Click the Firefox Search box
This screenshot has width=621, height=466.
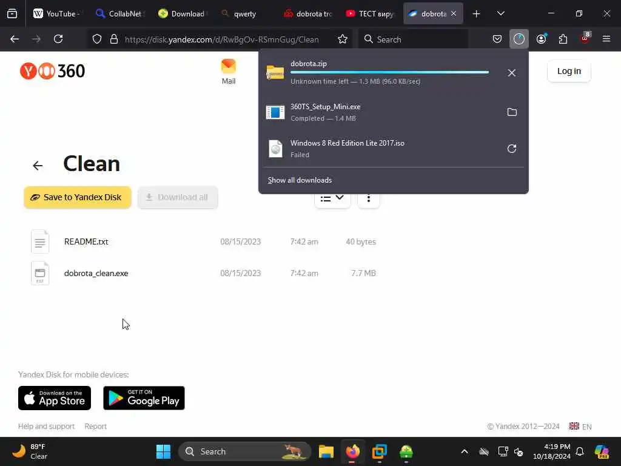point(413,39)
